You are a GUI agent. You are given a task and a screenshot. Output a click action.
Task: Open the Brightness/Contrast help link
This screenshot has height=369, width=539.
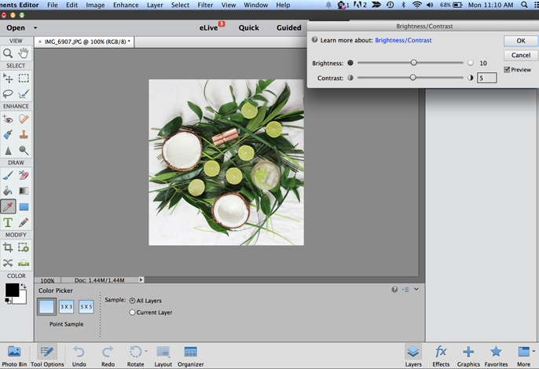pyautogui.click(x=402, y=40)
